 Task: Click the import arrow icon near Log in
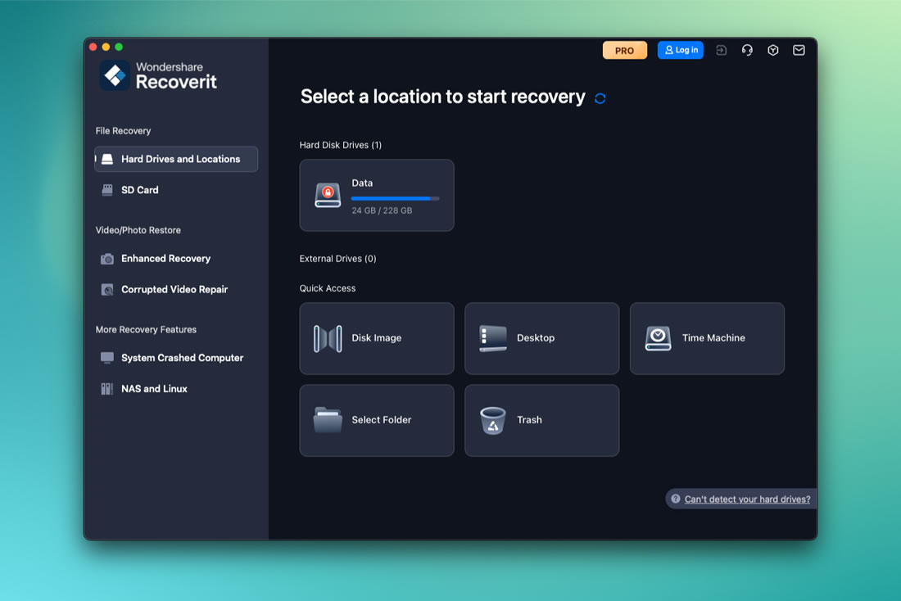pos(721,51)
